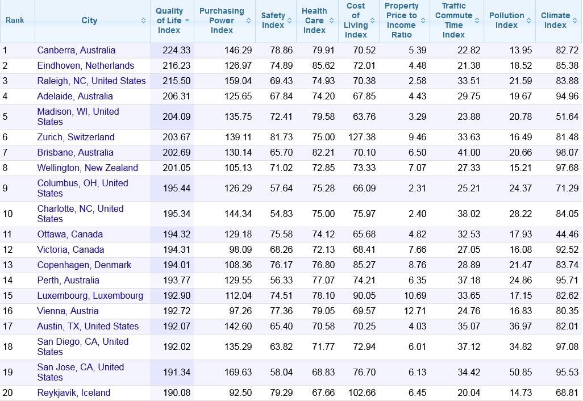Select the San Jose, CA, United States link
This screenshot has width=583, height=401.
coord(81,372)
